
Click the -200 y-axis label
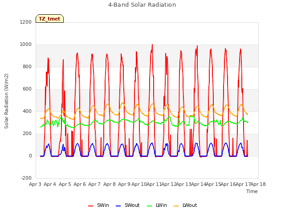(x=26, y=178)
